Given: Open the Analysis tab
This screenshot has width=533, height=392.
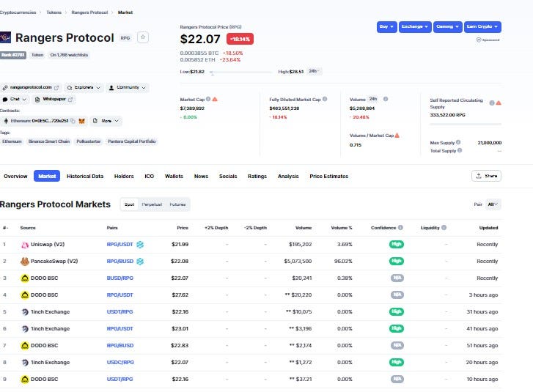Looking at the screenshot, I should (x=288, y=177).
